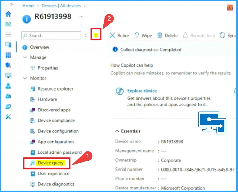The image size is (238, 192).
Task: Click the Wipe device button
Action: [x=143, y=36]
